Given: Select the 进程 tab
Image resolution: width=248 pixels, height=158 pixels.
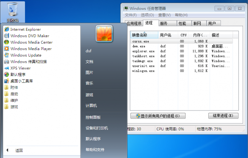Looking at the screenshot, I should (151, 23).
